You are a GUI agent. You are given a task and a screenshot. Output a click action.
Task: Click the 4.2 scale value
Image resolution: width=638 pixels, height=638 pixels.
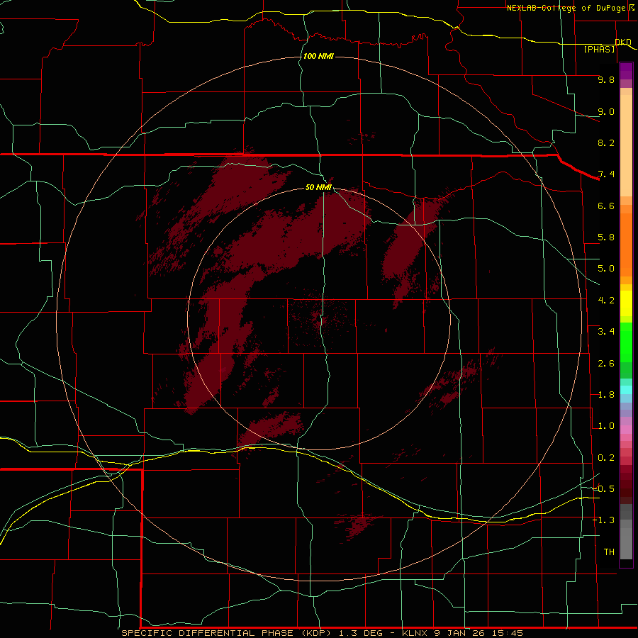606,301
